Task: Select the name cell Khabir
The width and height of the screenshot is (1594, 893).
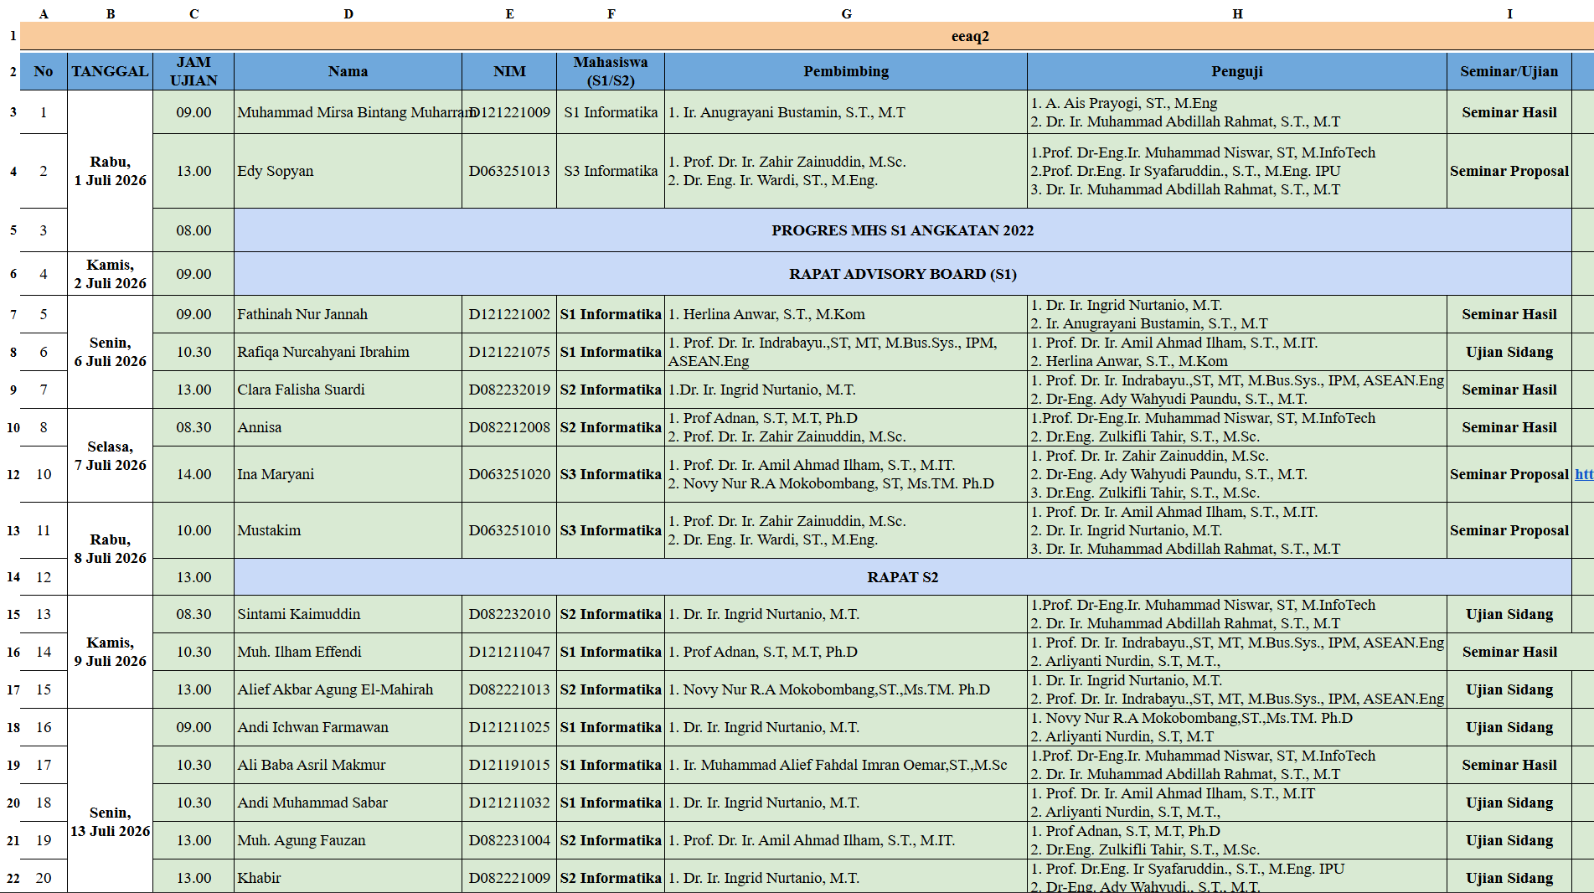Action: 348,878
